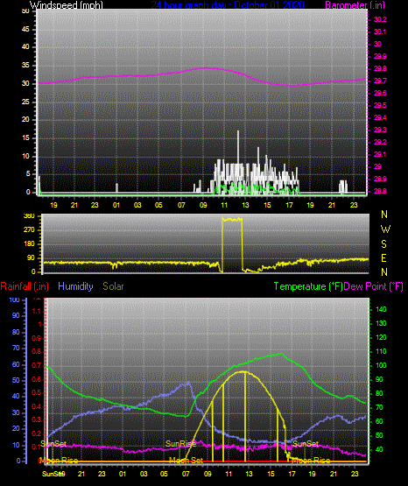This screenshot has height=486, width=408.
Task: Click the 360 wind direction axis value
Action: [x=29, y=216]
